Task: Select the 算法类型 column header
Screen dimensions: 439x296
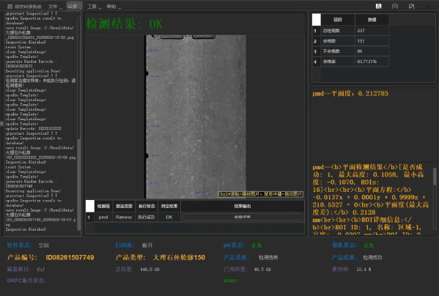Action: click(x=124, y=206)
